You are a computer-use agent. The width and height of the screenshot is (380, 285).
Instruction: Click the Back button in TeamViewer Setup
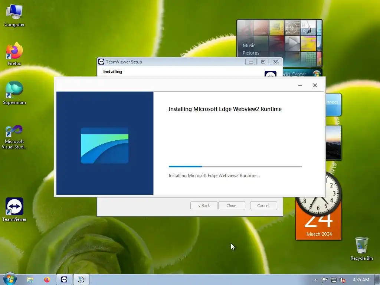click(204, 206)
